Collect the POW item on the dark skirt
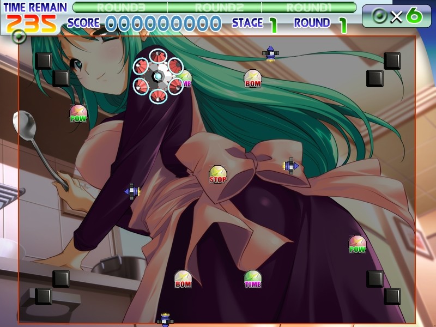 pyautogui.click(x=358, y=244)
